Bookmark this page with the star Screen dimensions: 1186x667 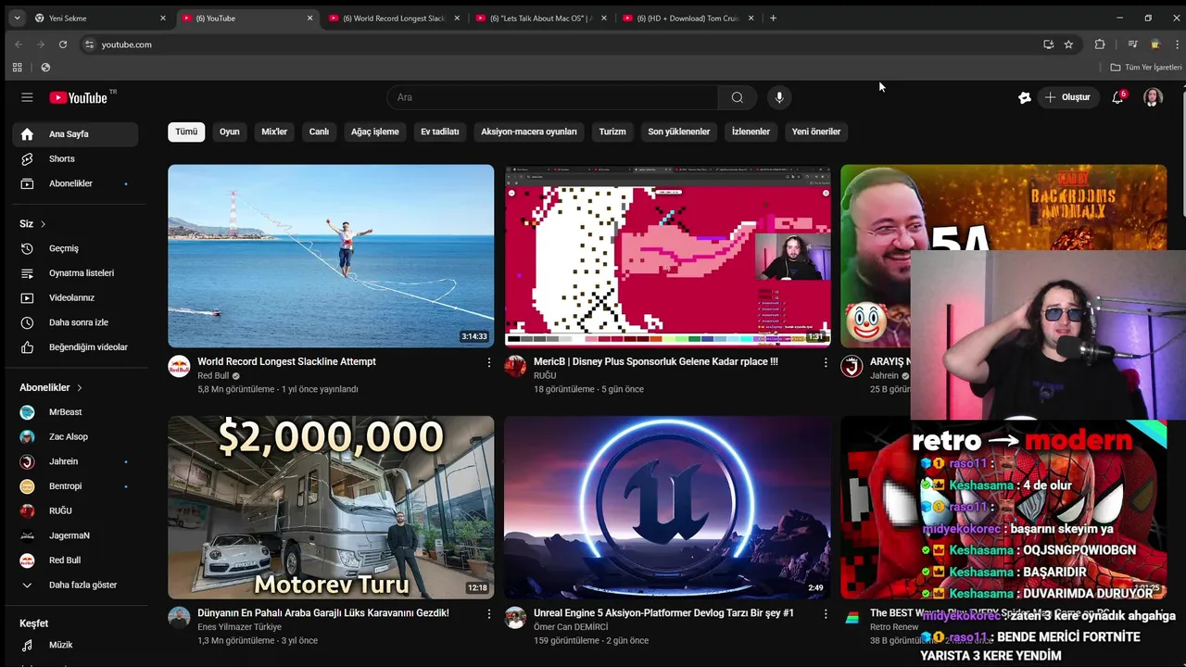[1068, 44]
